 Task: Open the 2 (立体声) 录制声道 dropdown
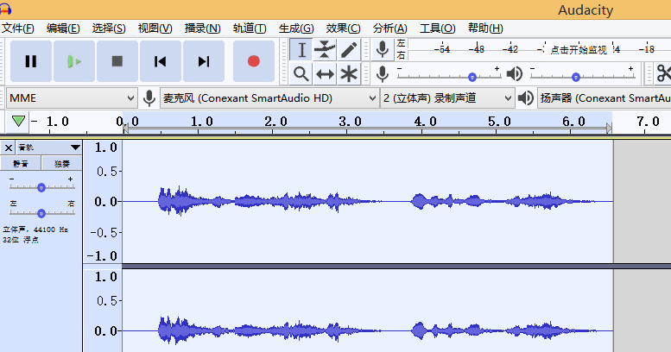(x=447, y=98)
